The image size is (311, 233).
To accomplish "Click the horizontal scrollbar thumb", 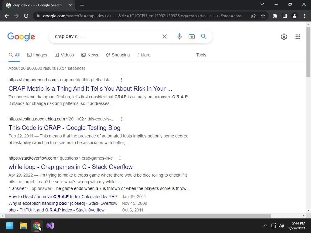I will [x=138, y=216].
